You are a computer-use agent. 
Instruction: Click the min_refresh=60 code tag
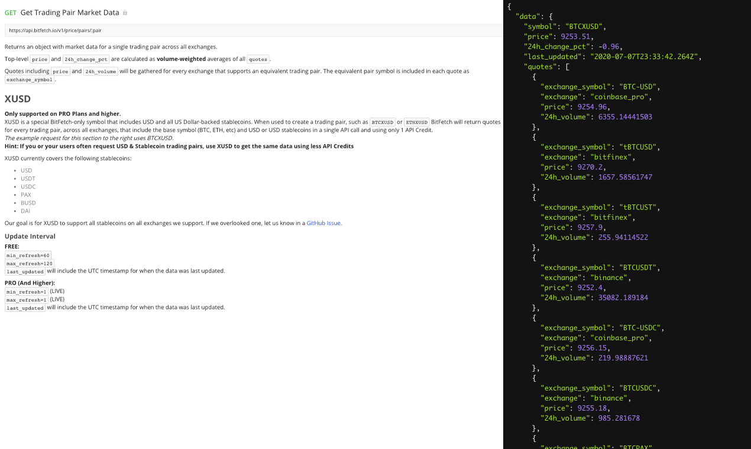[x=28, y=255]
